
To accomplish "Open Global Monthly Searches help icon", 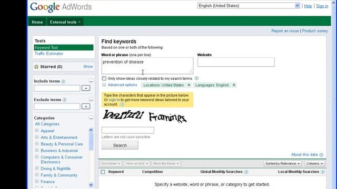I will tap(246, 172).
